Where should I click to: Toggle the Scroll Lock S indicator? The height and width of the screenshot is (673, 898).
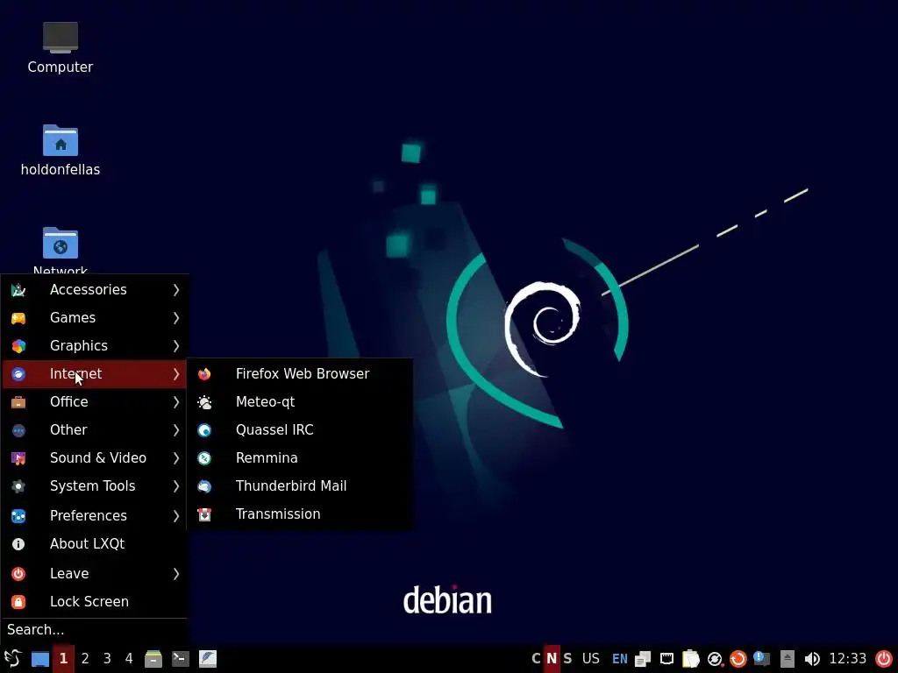567,659
